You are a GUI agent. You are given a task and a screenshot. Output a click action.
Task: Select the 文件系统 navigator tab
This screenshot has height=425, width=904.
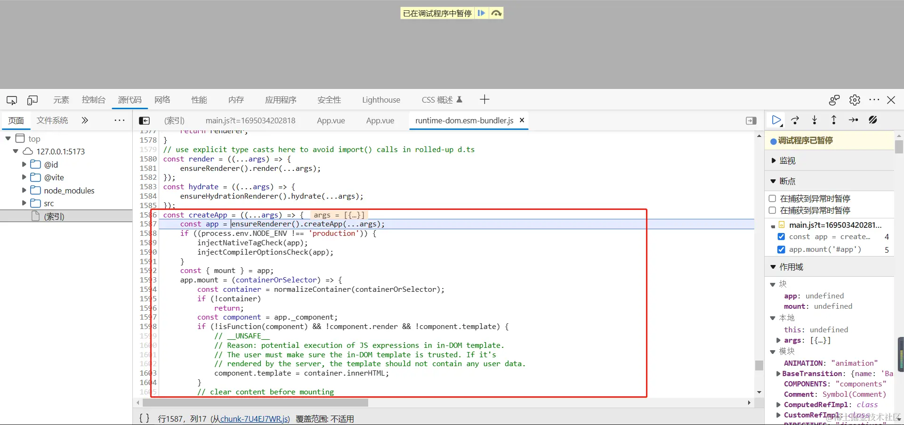click(x=52, y=120)
